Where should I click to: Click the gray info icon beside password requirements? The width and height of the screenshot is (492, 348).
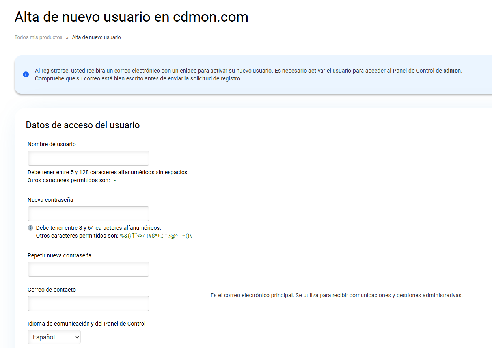tap(30, 228)
